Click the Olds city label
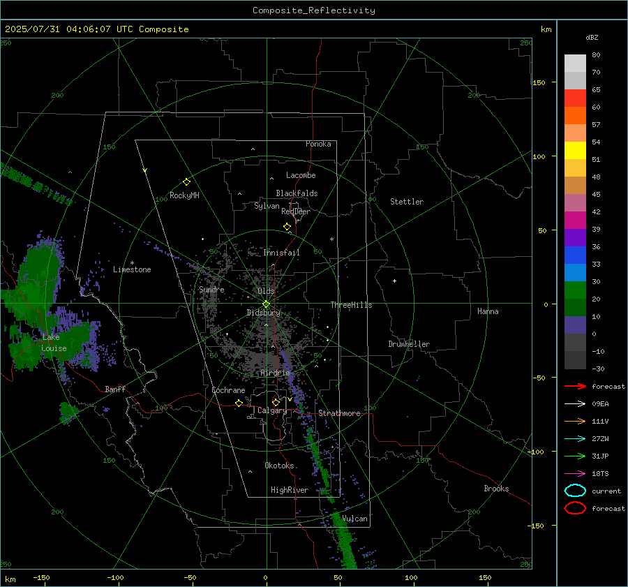 tap(266, 291)
